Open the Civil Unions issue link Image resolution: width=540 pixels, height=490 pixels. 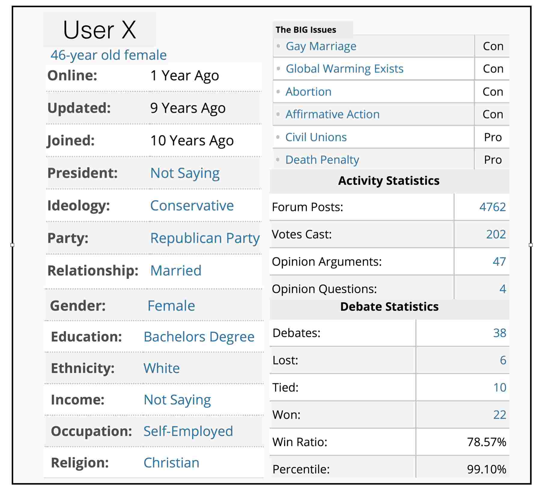tap(316, 137)
